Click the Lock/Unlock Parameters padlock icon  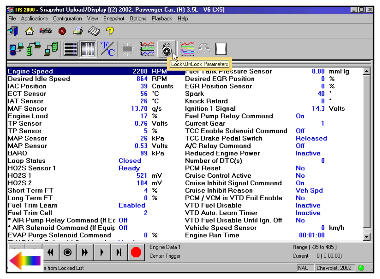click(167, 49)
